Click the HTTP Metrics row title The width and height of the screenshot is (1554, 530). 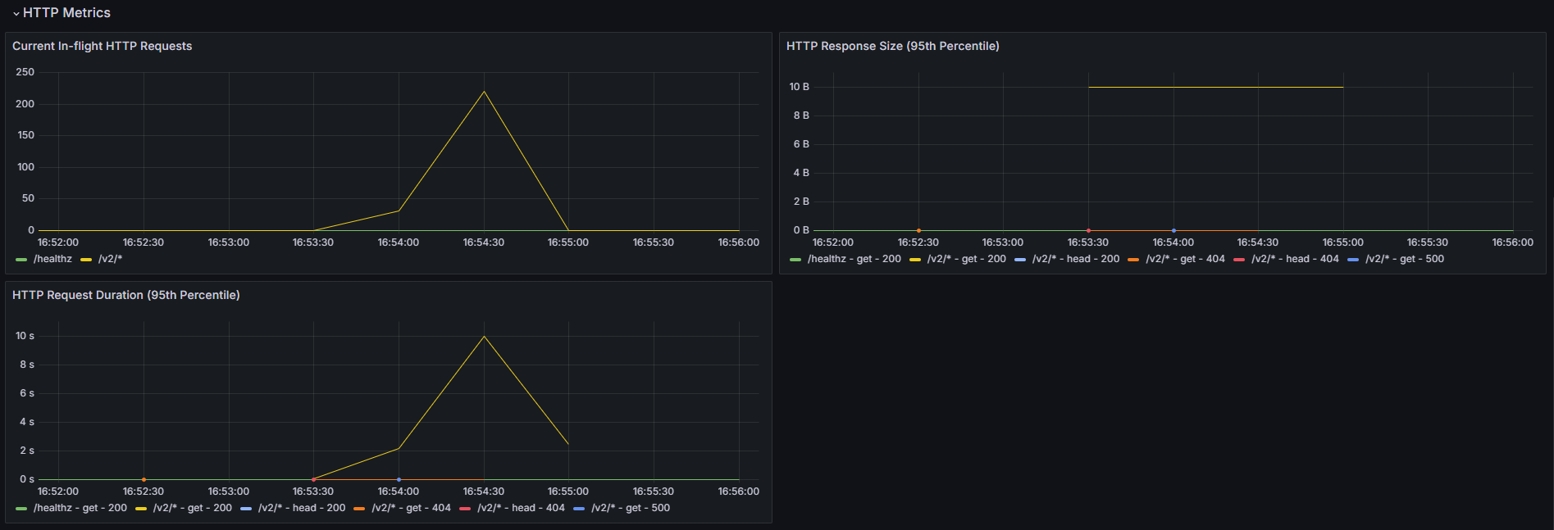66,13
